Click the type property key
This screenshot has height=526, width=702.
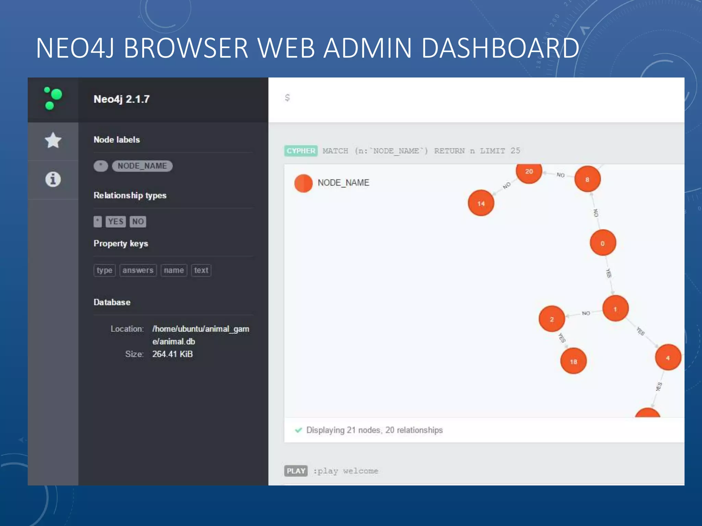[x=105, y=270]
